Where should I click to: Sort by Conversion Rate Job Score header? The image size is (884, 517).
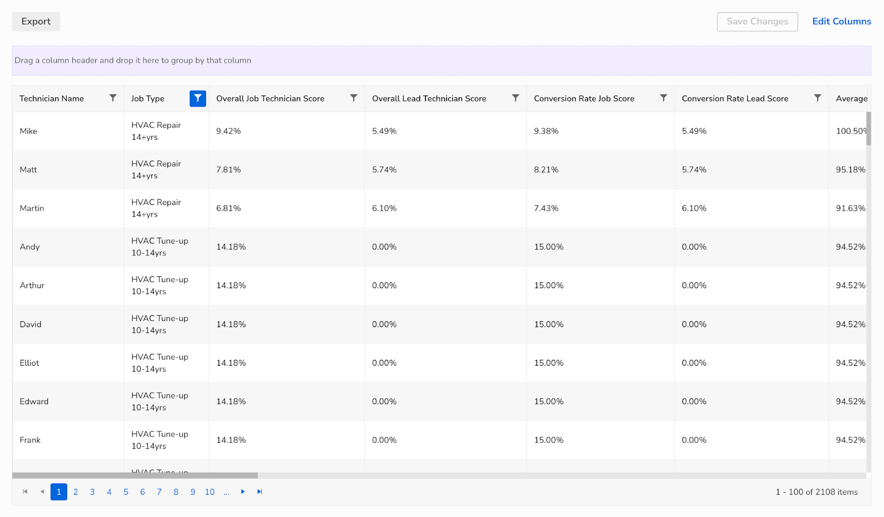point(584,99)
